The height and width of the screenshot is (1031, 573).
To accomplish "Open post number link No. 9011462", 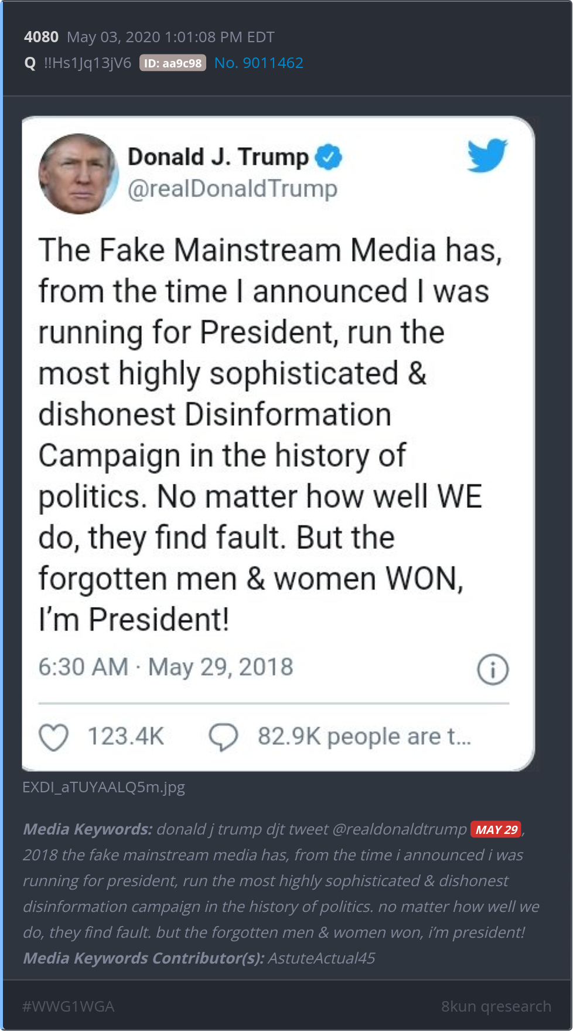I will (258, 63).
